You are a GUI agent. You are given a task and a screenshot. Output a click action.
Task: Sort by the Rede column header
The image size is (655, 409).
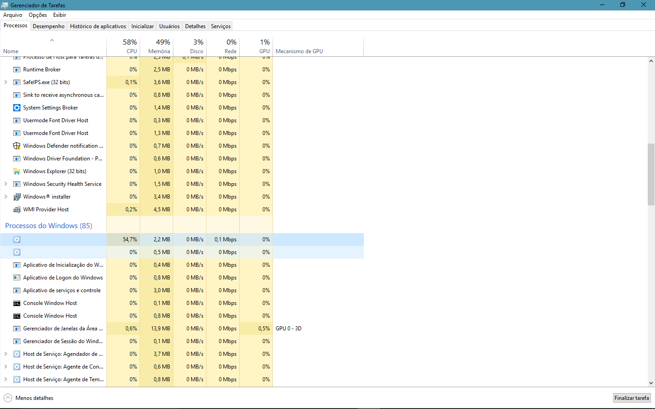223,47
